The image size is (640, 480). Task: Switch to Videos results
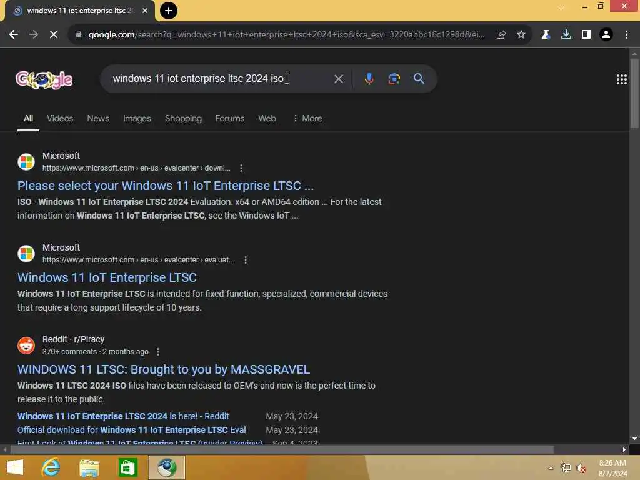tap(60, 118)
